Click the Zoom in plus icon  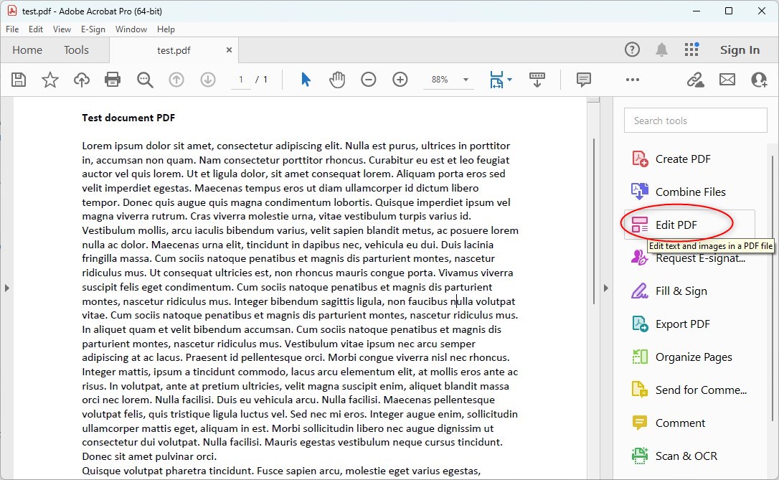400,80
